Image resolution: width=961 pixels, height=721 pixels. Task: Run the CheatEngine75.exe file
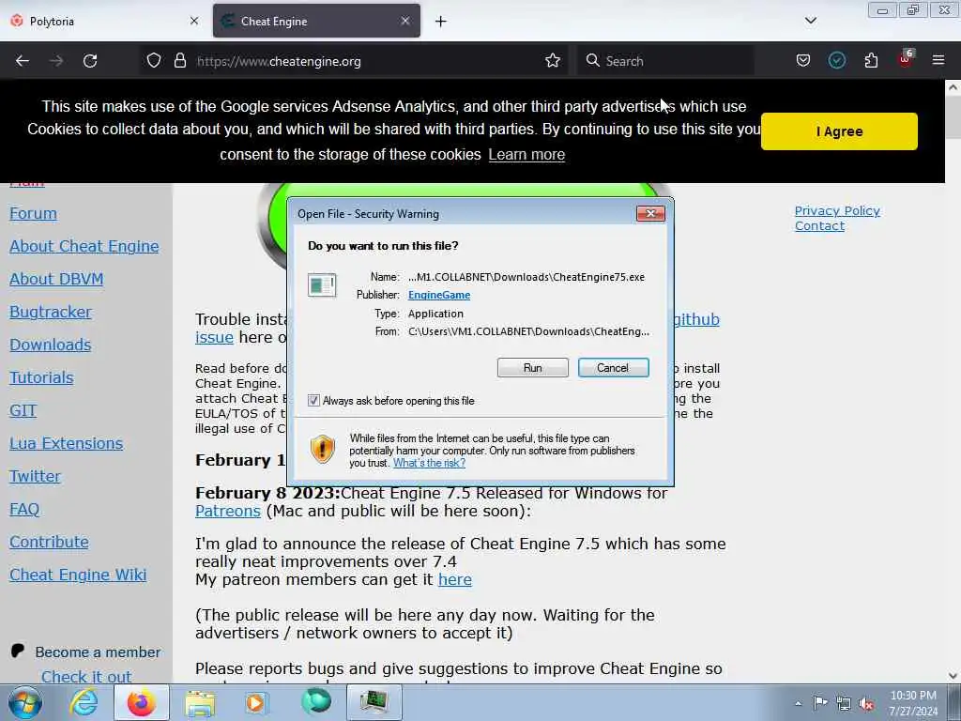pos(533,368)
